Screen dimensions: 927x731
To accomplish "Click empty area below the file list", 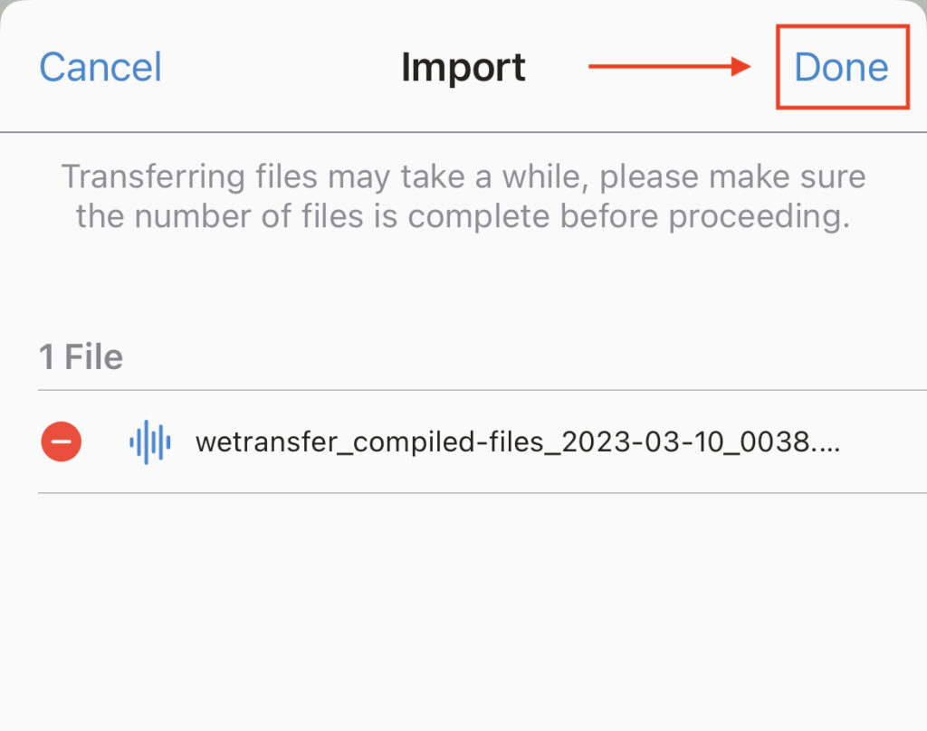I will point(463,609).
